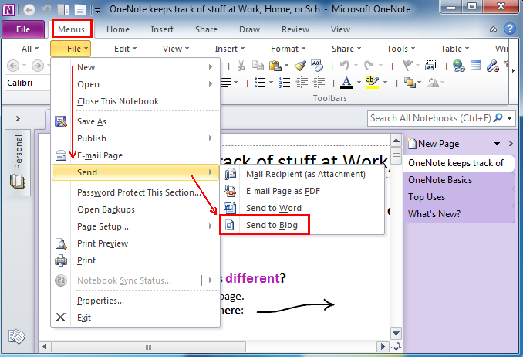Click the Cut scissors icon
The height and width of the screenshot is (357, 523).
point(241,66)
